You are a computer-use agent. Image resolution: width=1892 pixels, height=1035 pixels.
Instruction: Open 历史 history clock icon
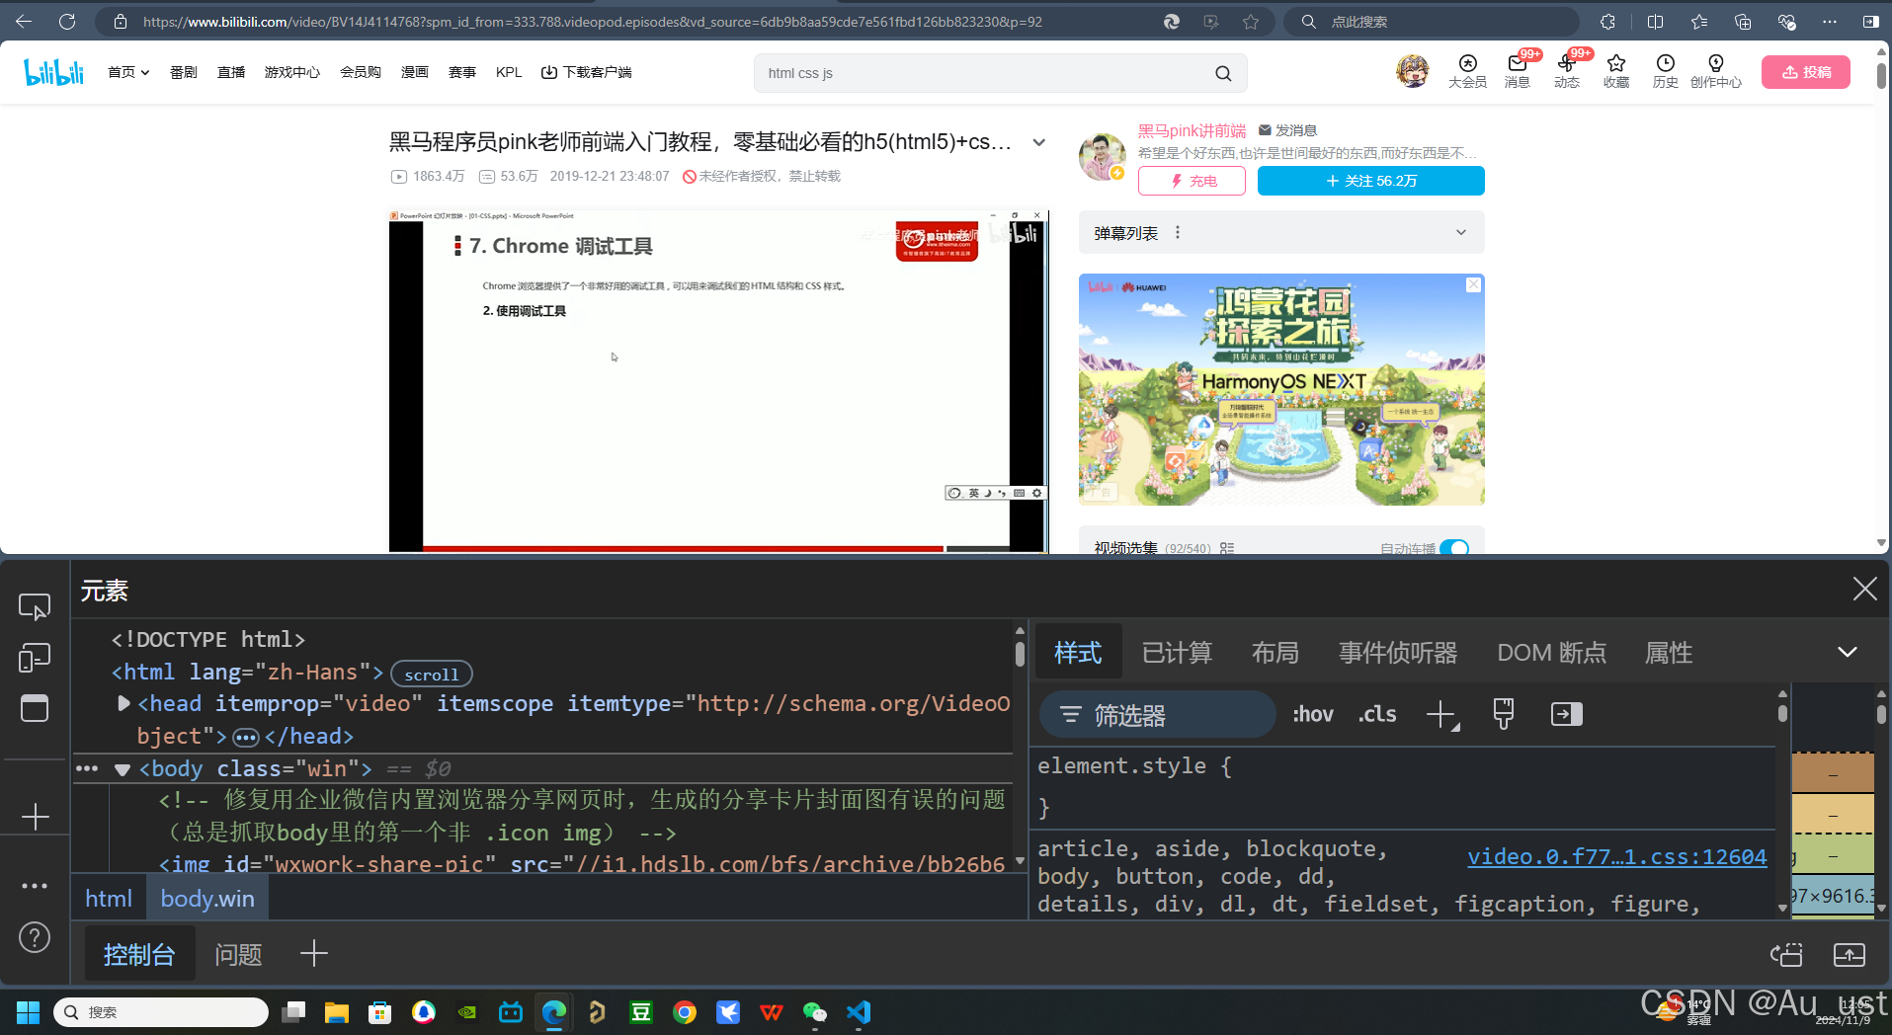click(1666, 71)
